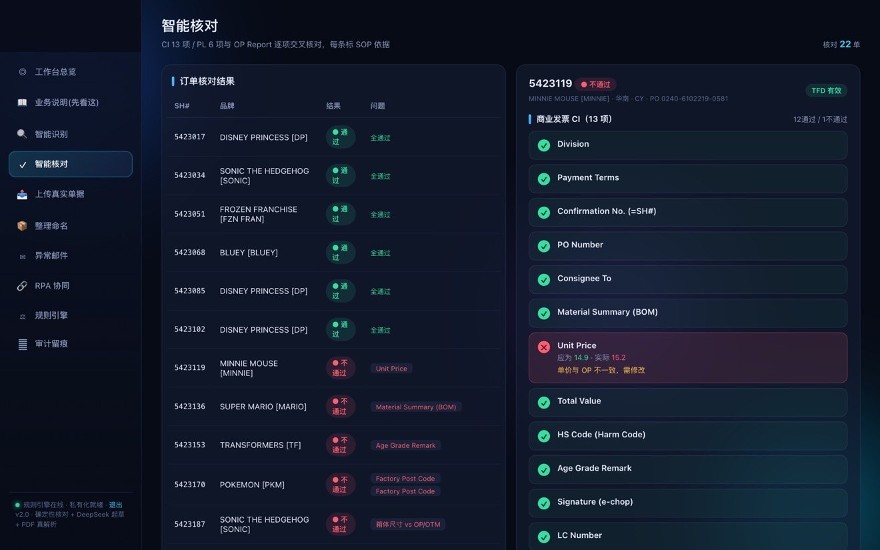The width and height of the screenshot is (880, 550).
Task: Click the Payment Terms check item
Action: tap(688, 179)
